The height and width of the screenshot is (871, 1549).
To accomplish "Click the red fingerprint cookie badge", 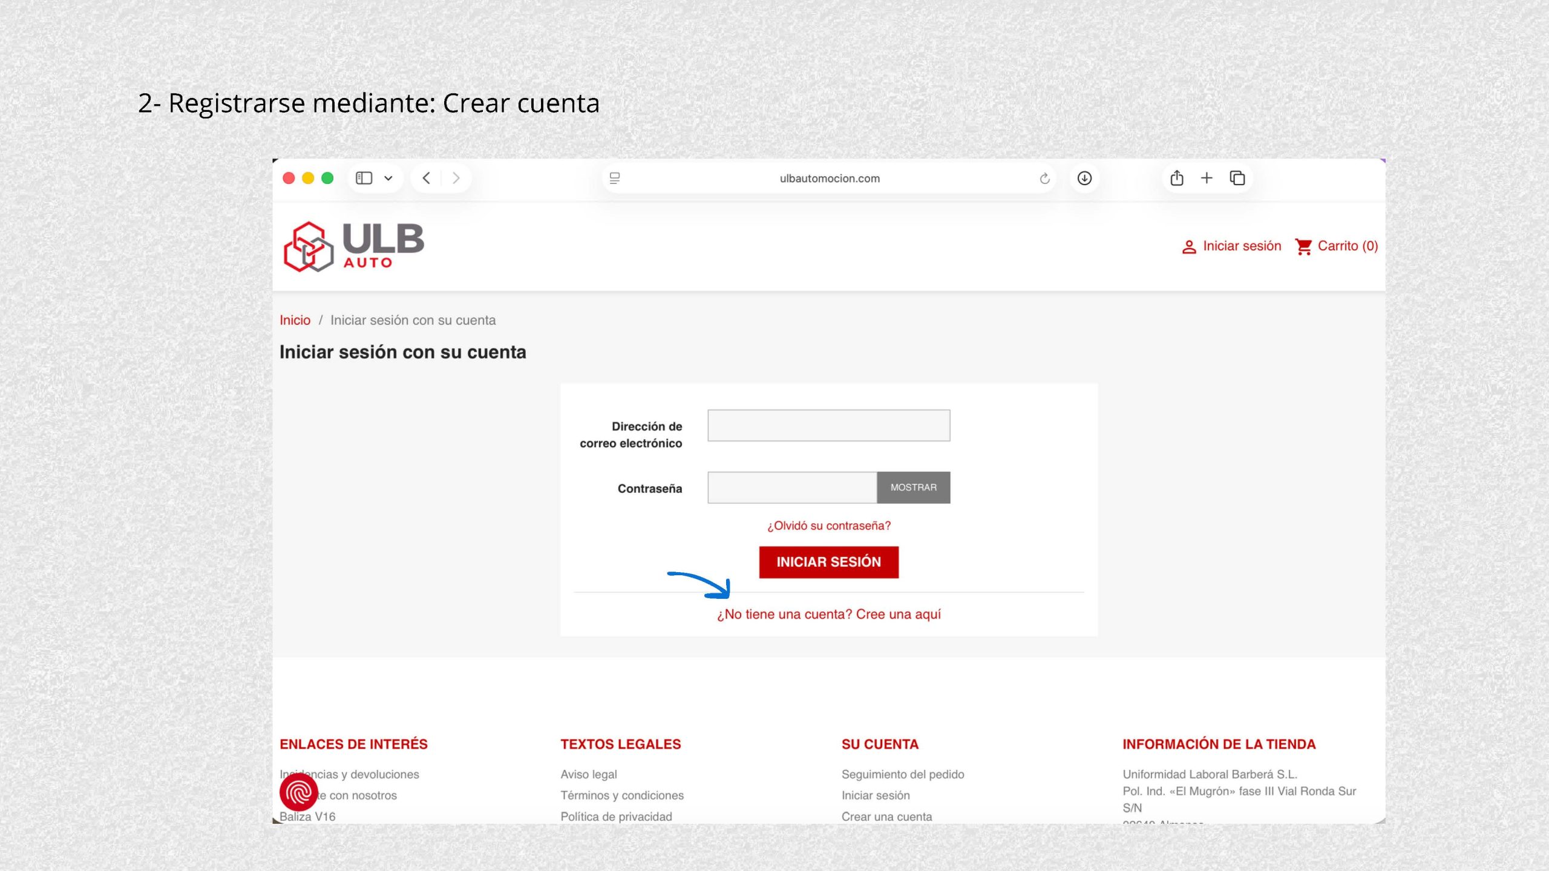I will coord(298,792).
